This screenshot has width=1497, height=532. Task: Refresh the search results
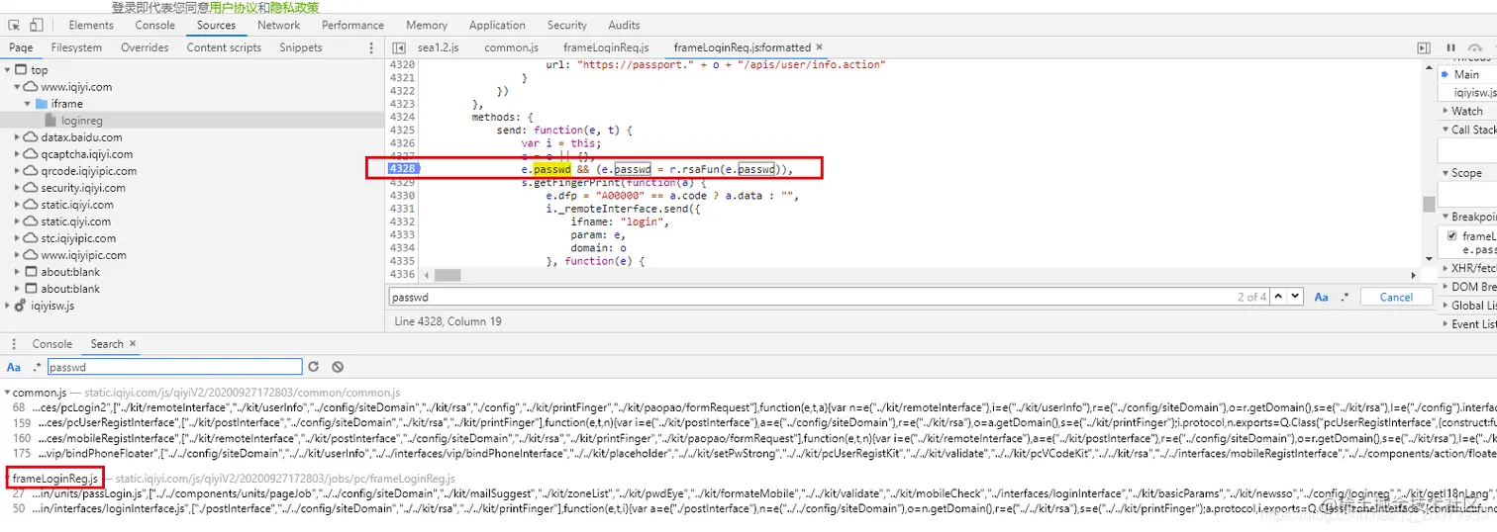[314, 367]
